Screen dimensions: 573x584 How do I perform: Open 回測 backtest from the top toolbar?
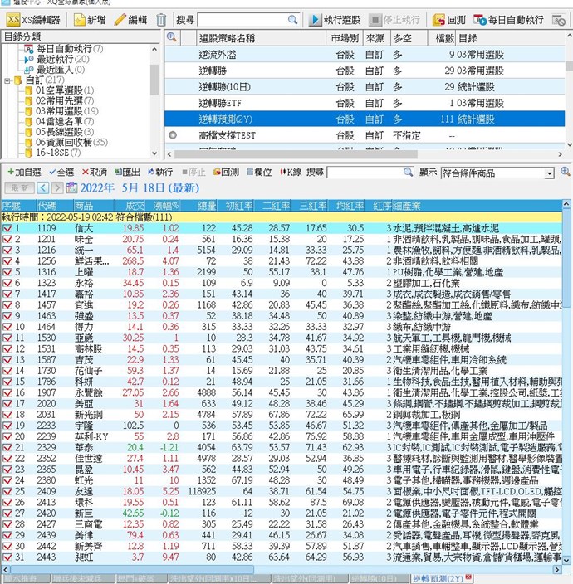click(448, 19)
